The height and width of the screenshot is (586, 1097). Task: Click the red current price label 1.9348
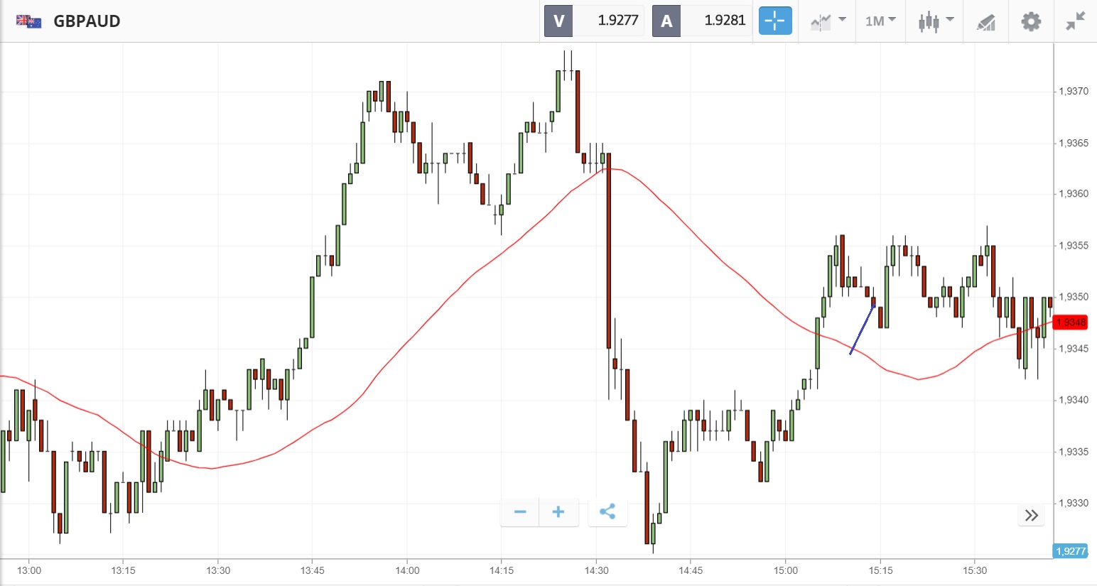[1070, 322]
